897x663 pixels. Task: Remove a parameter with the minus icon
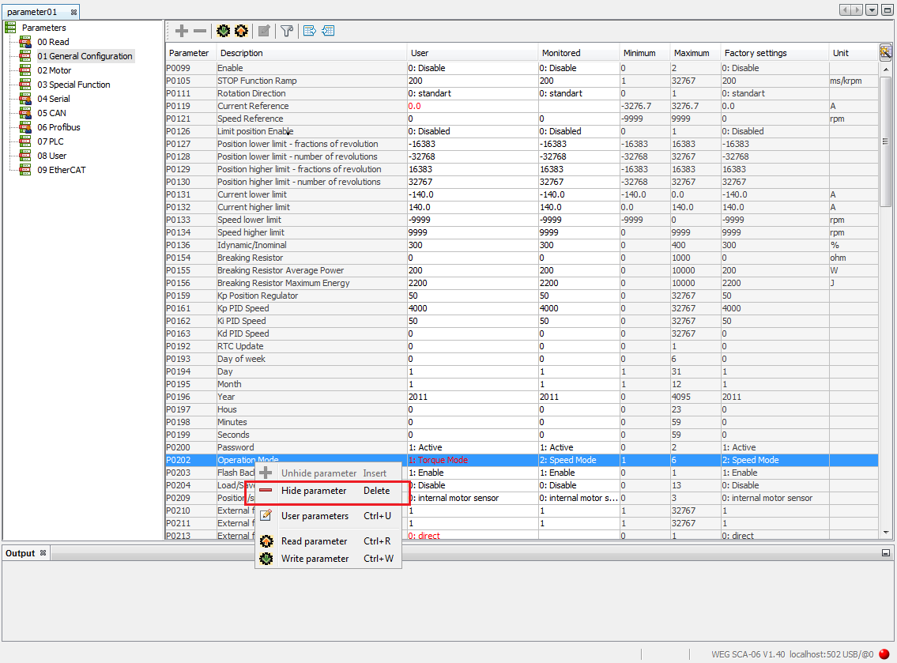tap(200, 31)
